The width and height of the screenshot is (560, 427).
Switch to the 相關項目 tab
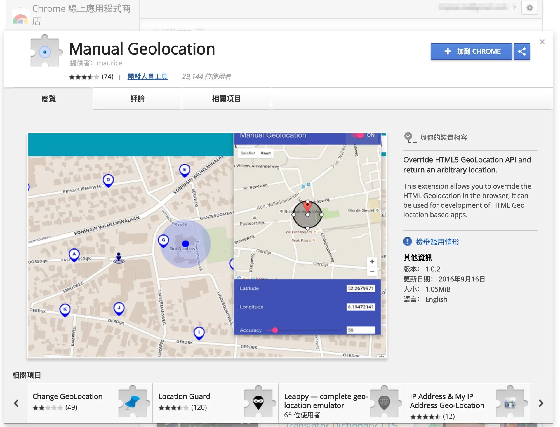[226, 99]
